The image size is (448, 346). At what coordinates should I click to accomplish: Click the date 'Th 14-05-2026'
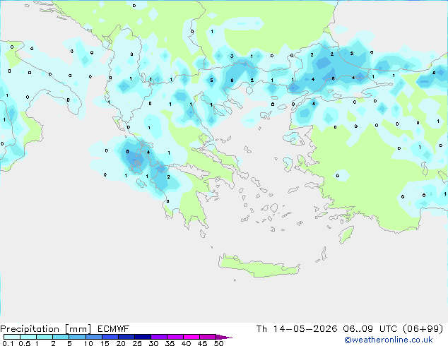point(297,329)
